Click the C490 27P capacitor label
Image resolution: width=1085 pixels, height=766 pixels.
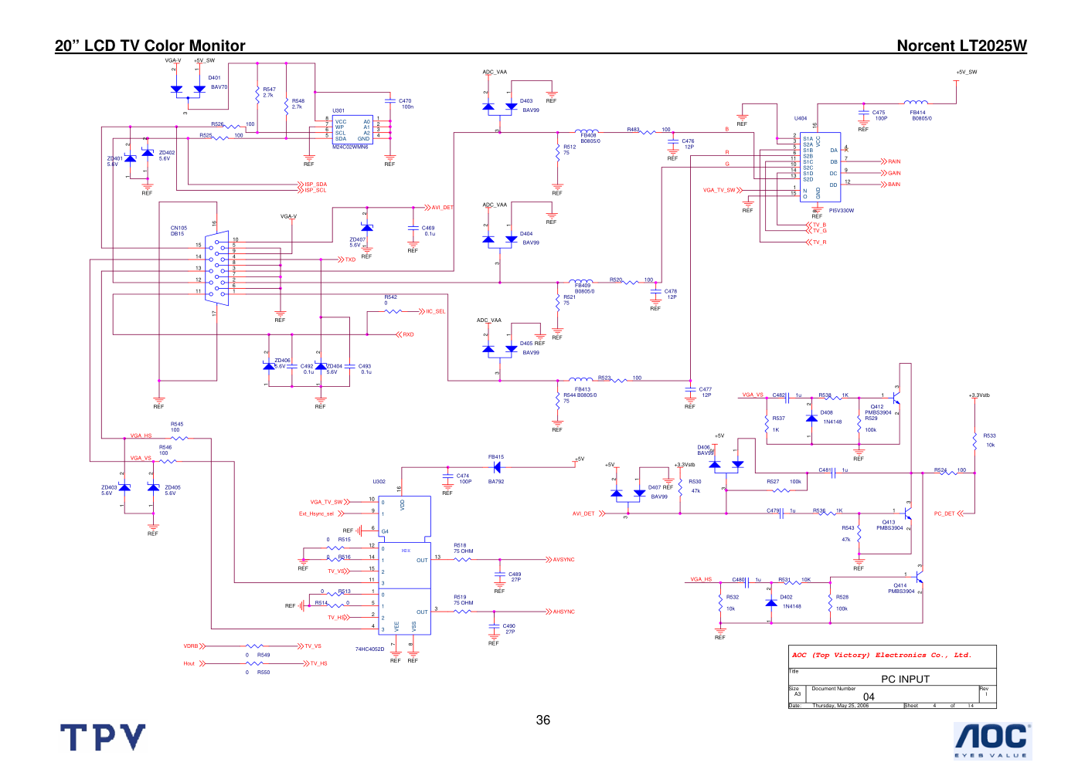508,629
